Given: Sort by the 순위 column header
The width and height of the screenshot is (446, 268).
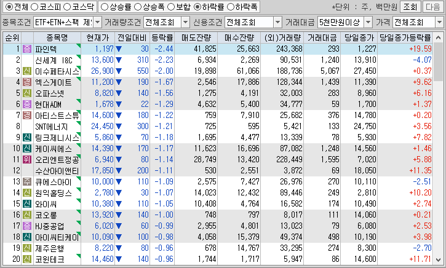Looking at the screenshot, I should click(x=12, y=37).
